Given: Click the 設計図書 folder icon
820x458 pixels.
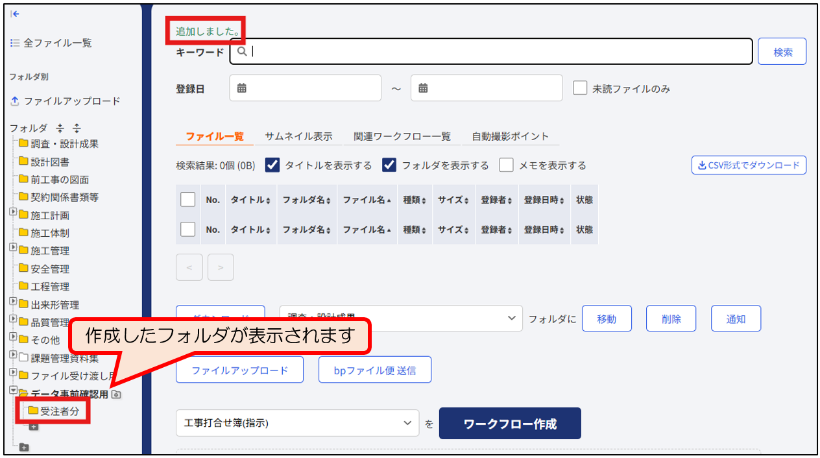Looking at the screenshot, I should (23, 162).
